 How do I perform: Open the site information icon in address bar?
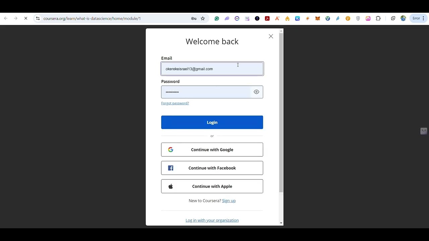click(x=38, y=18)
